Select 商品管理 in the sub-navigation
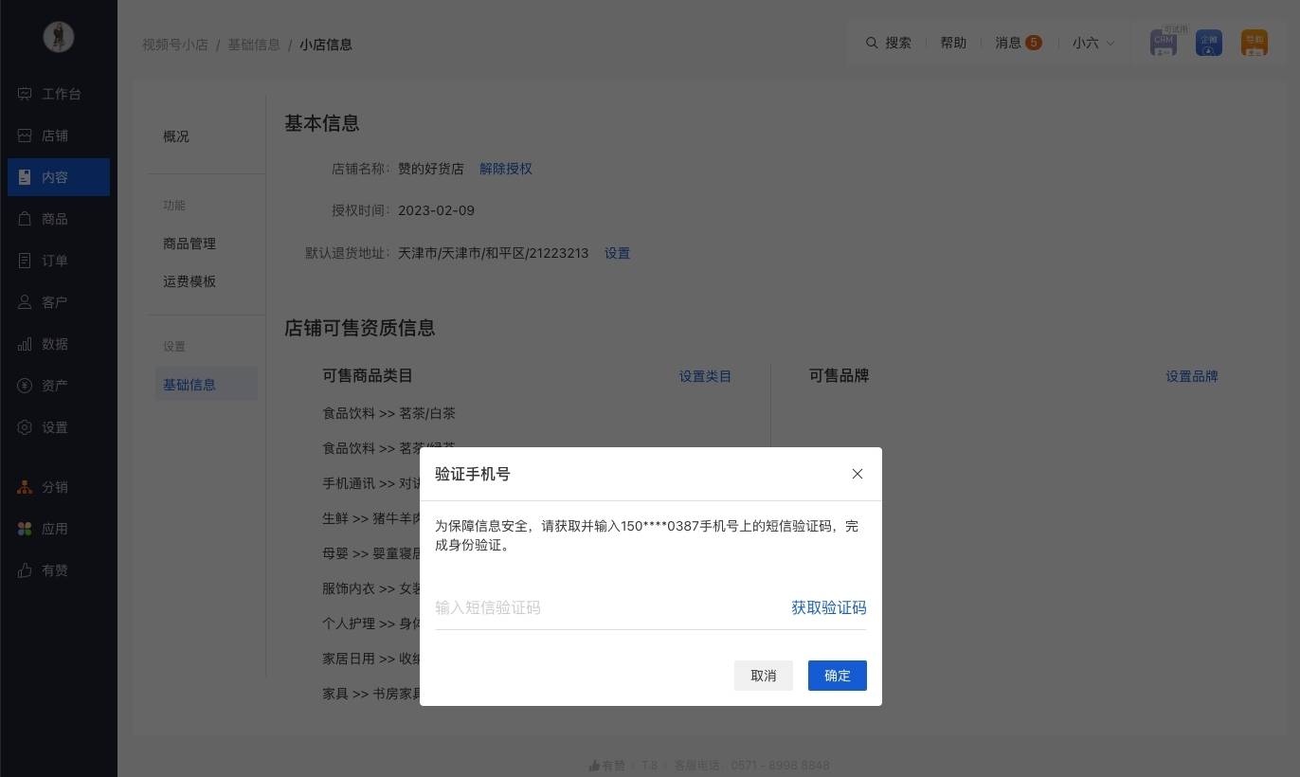The height and width of the screenshot is (777, 1300). tap(190, 244)
